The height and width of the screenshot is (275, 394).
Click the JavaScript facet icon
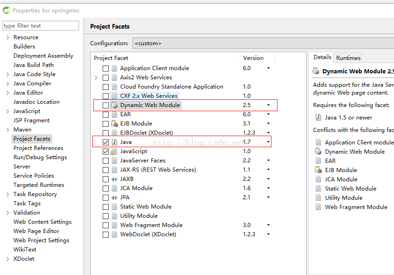coord(115,151)
